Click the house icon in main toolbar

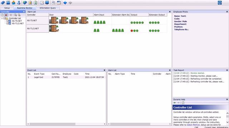click(14, 2)
